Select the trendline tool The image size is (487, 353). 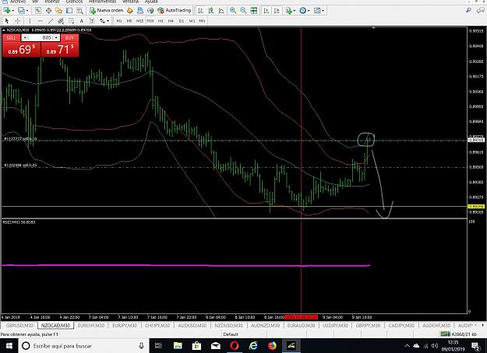(x=51, y=21)
